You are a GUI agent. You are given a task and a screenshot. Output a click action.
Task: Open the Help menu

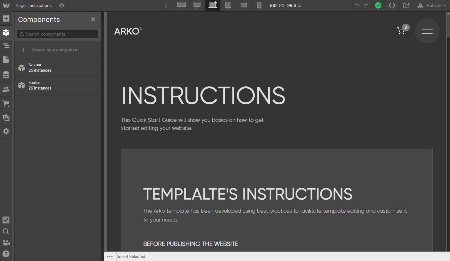[x=6, y=254]
